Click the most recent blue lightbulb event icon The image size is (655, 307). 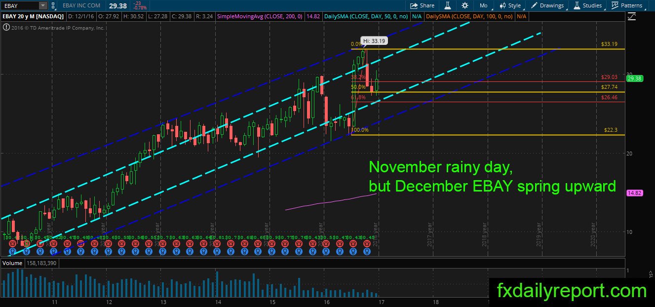[366, 251]
